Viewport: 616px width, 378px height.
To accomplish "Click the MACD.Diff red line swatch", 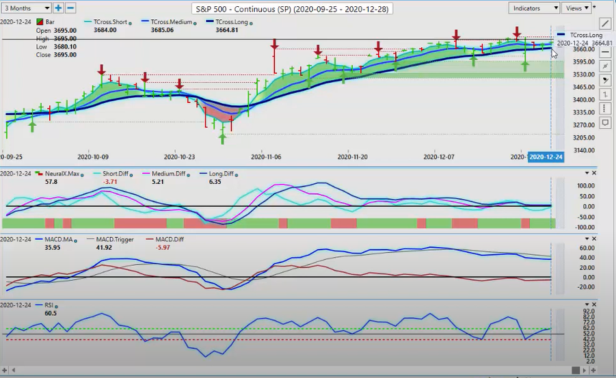I will click(x=150, y=239).
